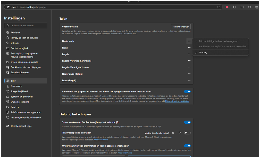Open more actions menu for Nederlands

[x=189, y=41]
